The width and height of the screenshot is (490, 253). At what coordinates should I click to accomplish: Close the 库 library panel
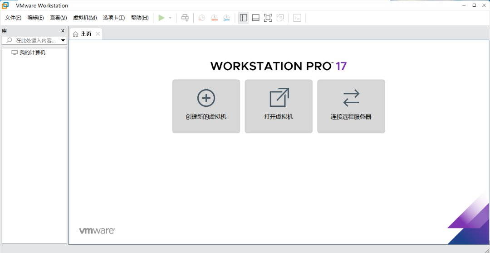tap(63, 31)
